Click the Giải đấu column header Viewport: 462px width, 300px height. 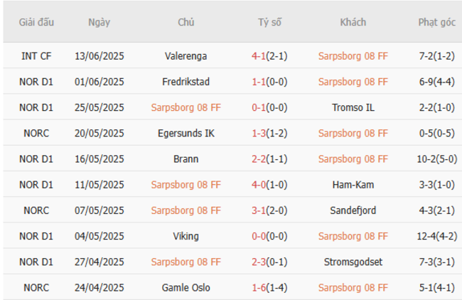coord(37,22)
